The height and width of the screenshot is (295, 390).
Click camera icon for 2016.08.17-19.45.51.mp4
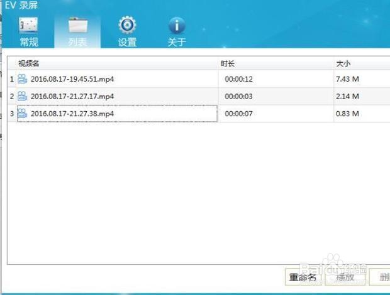click(x=22, y=79)
